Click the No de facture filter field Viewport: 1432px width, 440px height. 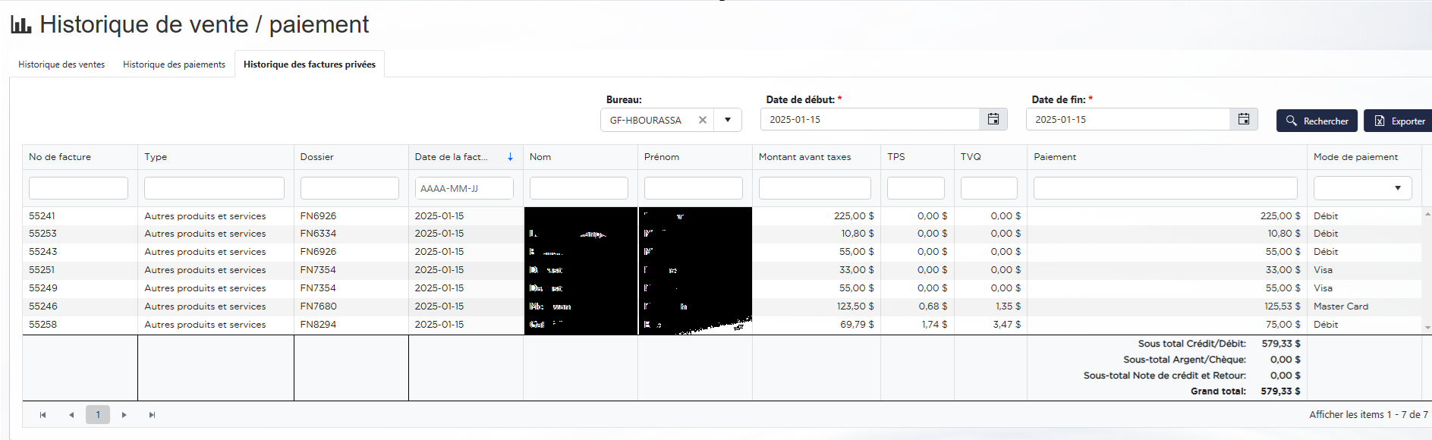click(78, 188)
